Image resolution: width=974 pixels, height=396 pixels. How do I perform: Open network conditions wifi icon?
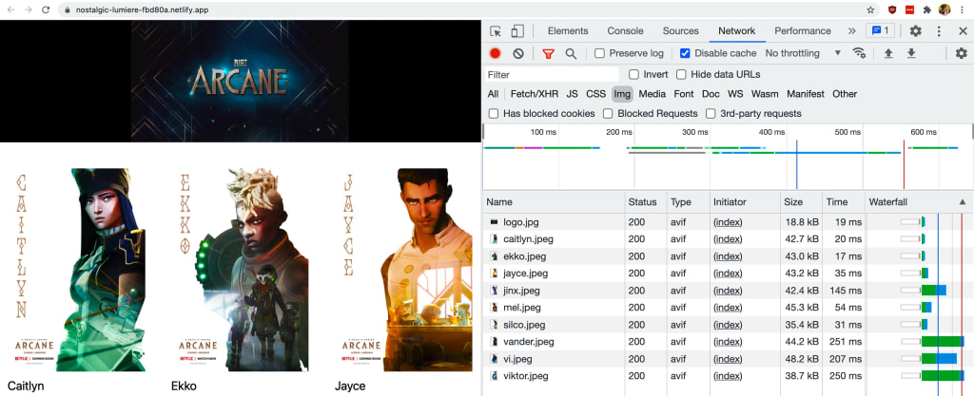pos(859,53)
